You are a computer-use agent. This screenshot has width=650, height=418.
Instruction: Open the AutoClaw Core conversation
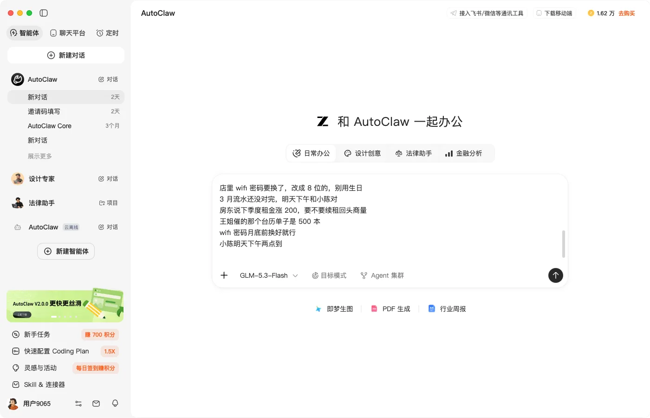click(x=66, y=126)
